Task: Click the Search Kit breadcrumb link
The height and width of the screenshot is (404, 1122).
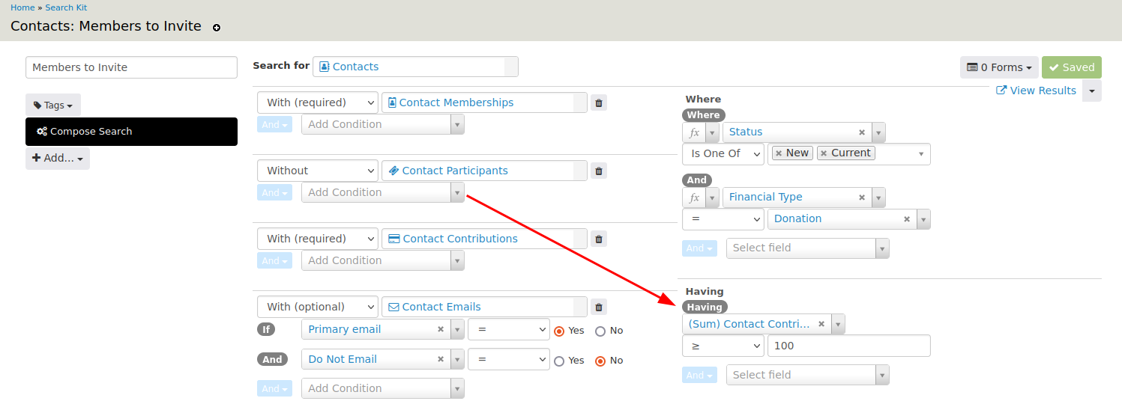Action: (66, 7)
